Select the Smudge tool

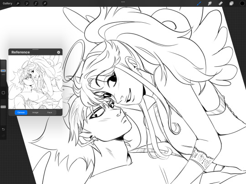(x=210, y=3)
